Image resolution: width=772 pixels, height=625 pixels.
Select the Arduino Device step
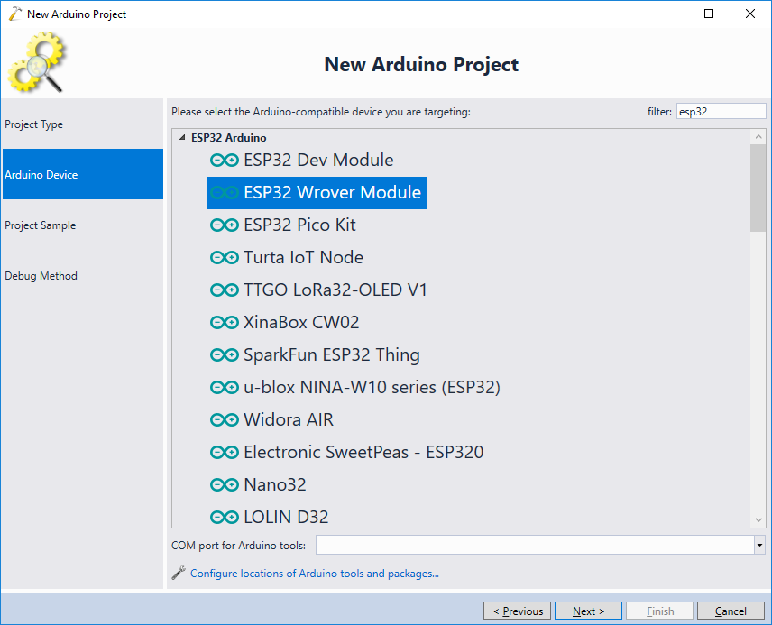pos(83,174)
